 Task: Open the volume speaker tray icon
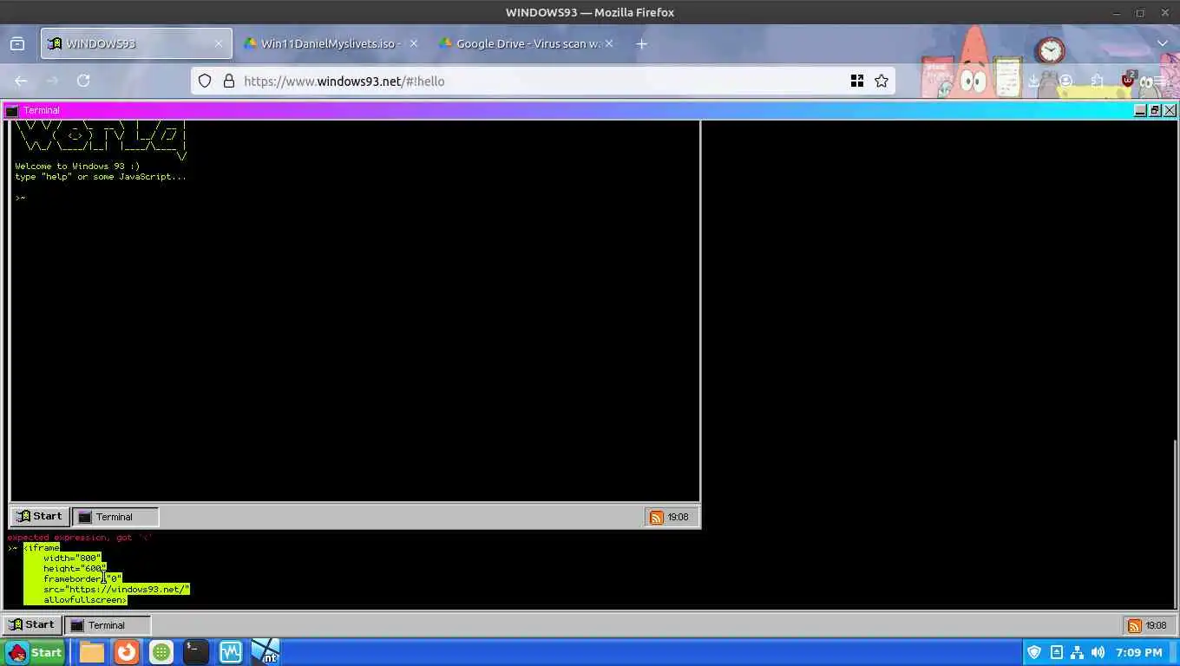click(x=1098, y=652)
